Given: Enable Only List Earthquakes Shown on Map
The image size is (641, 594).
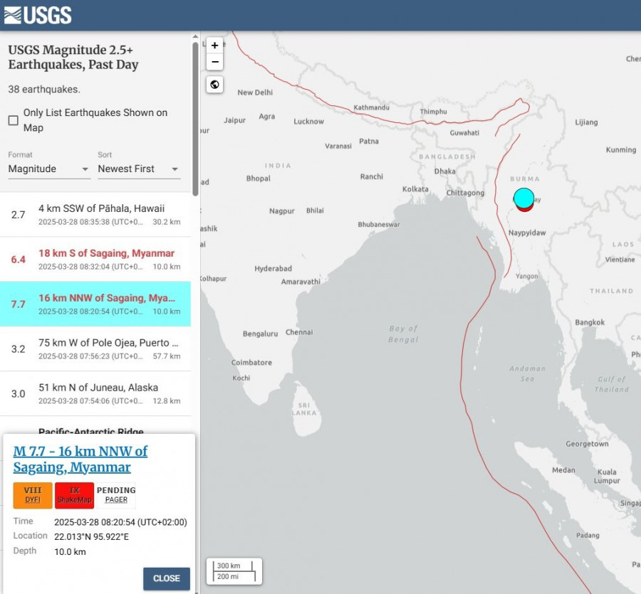Looking at the screenshot, I should pos(14,120).
